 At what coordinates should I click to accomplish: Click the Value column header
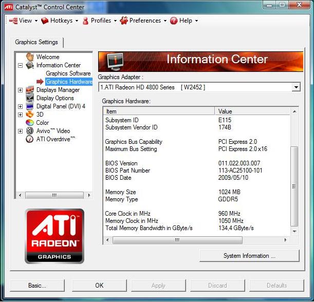click(252, 111)
